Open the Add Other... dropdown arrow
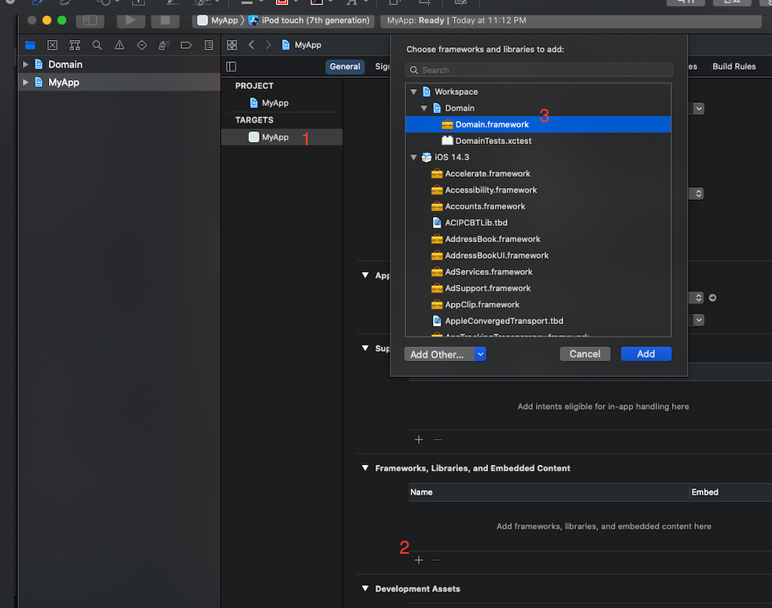This screenshot has width=772, height=608. [x=481, y=354]
